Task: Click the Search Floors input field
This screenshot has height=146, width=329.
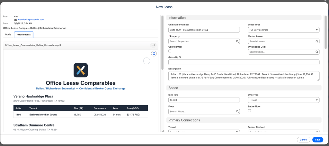Action: pos(204,112)
